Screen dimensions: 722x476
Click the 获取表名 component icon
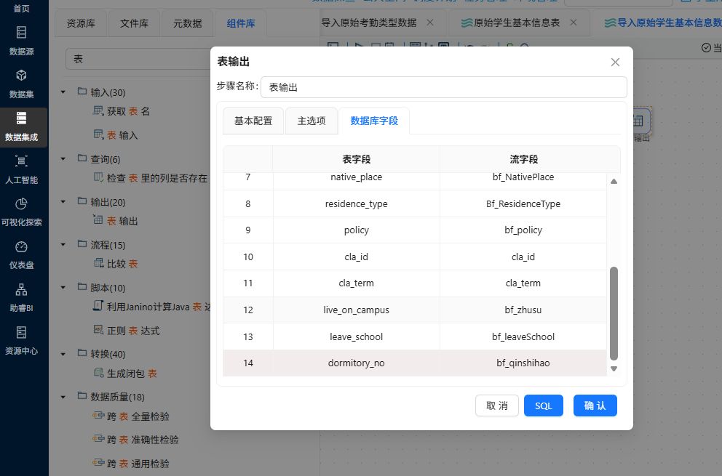tap(98, 110)
